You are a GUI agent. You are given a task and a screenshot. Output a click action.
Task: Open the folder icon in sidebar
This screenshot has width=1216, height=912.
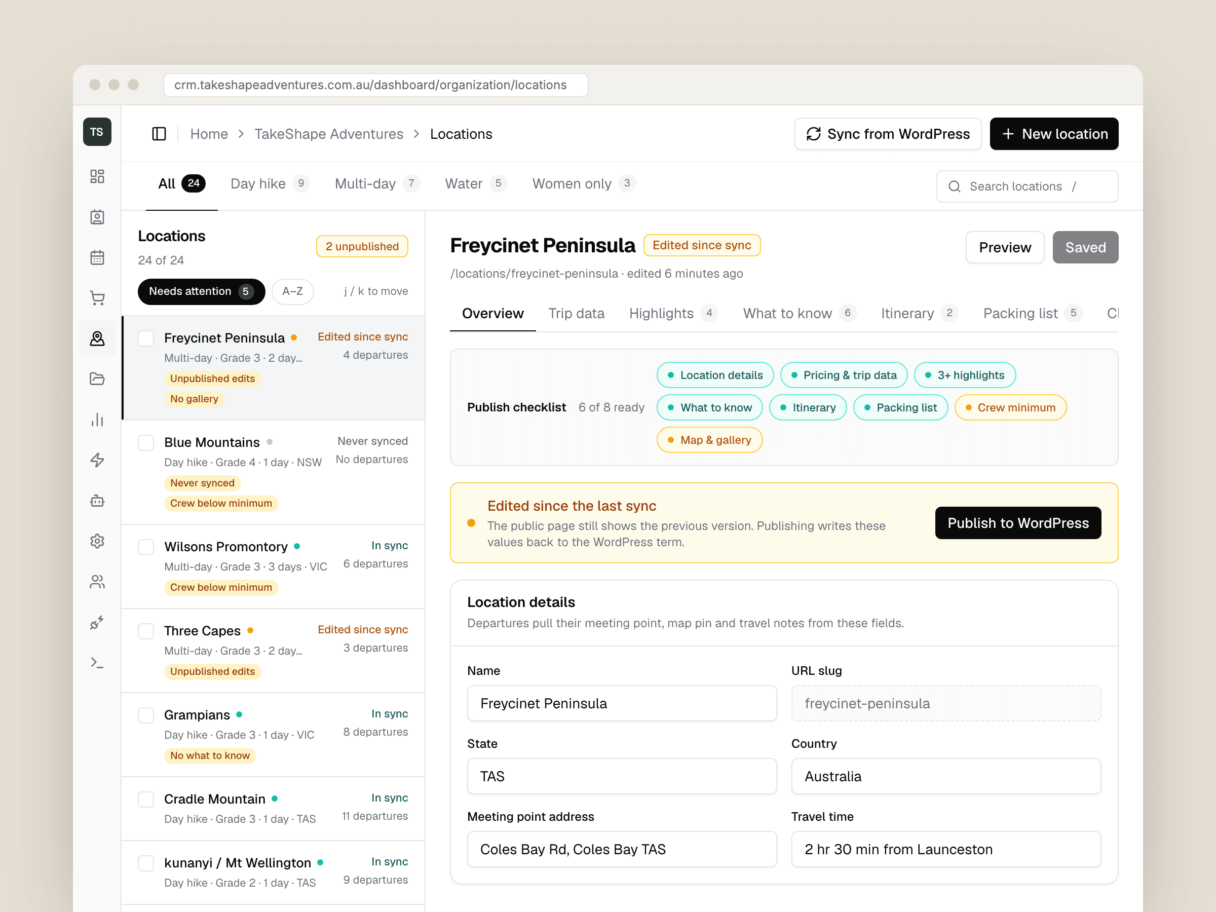tap(97, 379)
